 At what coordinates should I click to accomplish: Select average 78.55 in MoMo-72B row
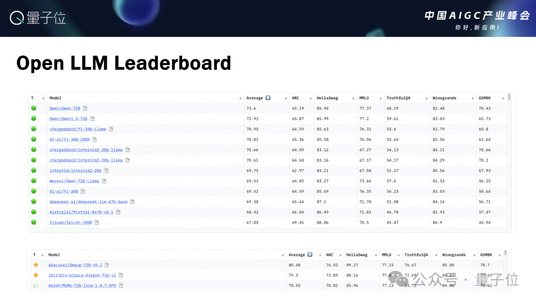[294, 285]
